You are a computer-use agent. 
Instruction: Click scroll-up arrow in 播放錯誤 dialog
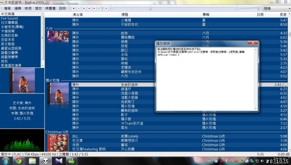tap(256, 50)
